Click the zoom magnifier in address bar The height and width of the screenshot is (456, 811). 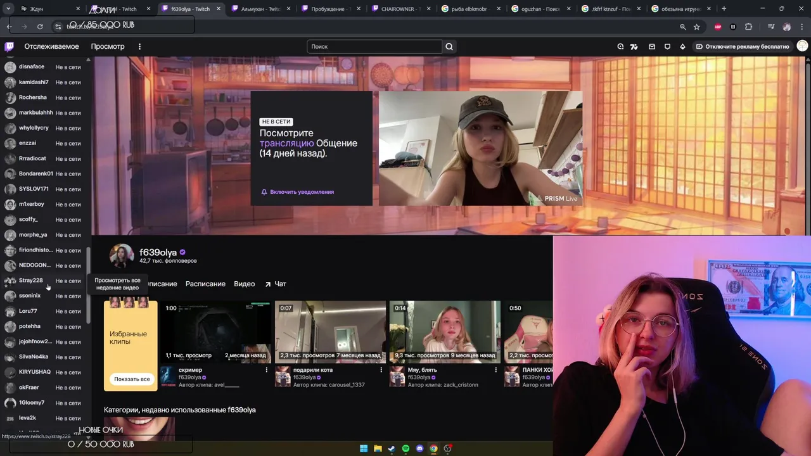click(682, 27)
